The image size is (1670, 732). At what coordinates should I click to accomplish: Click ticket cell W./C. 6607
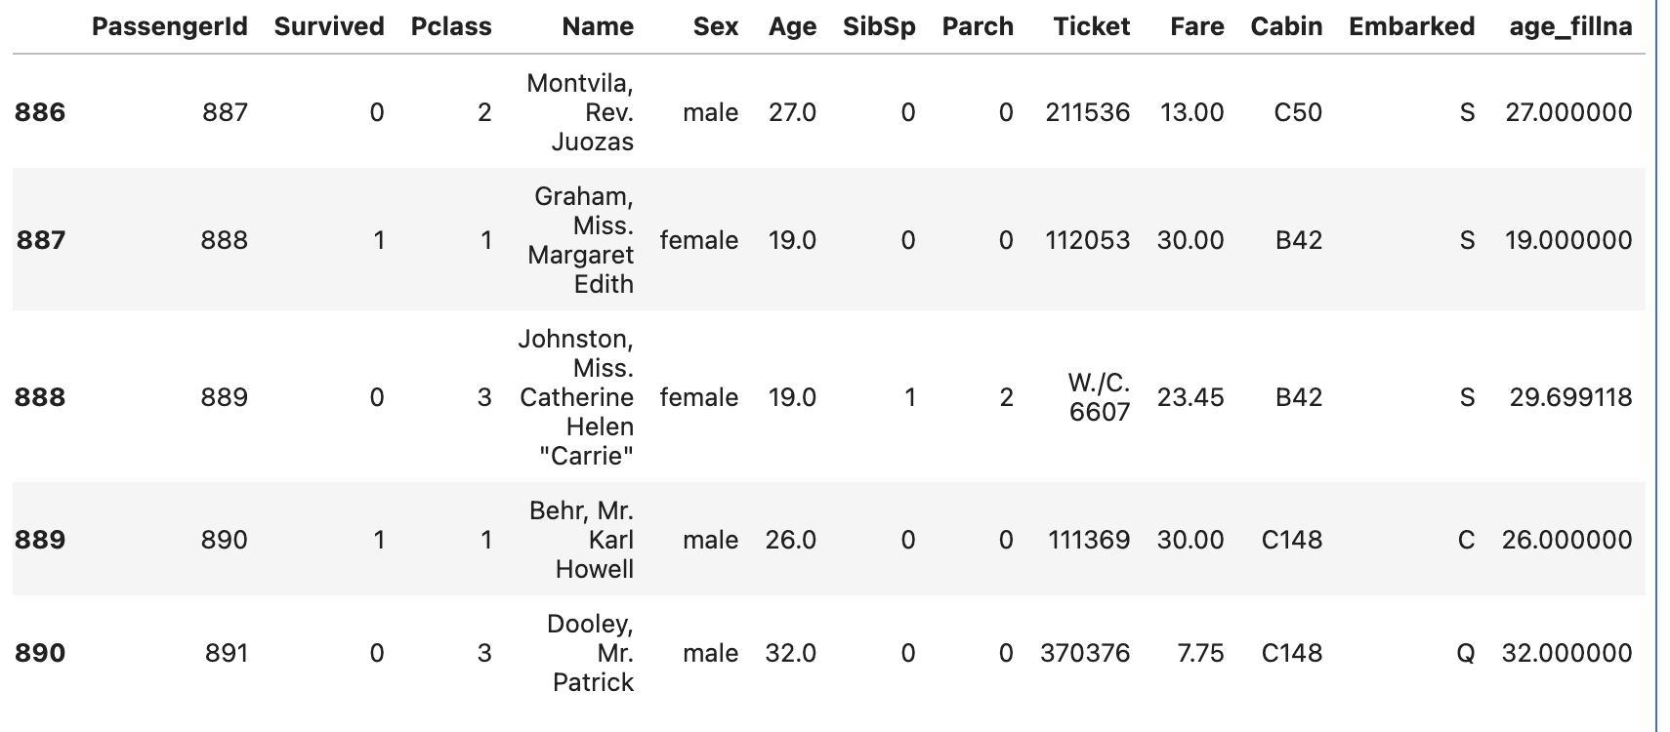[x=1099, y=397]
